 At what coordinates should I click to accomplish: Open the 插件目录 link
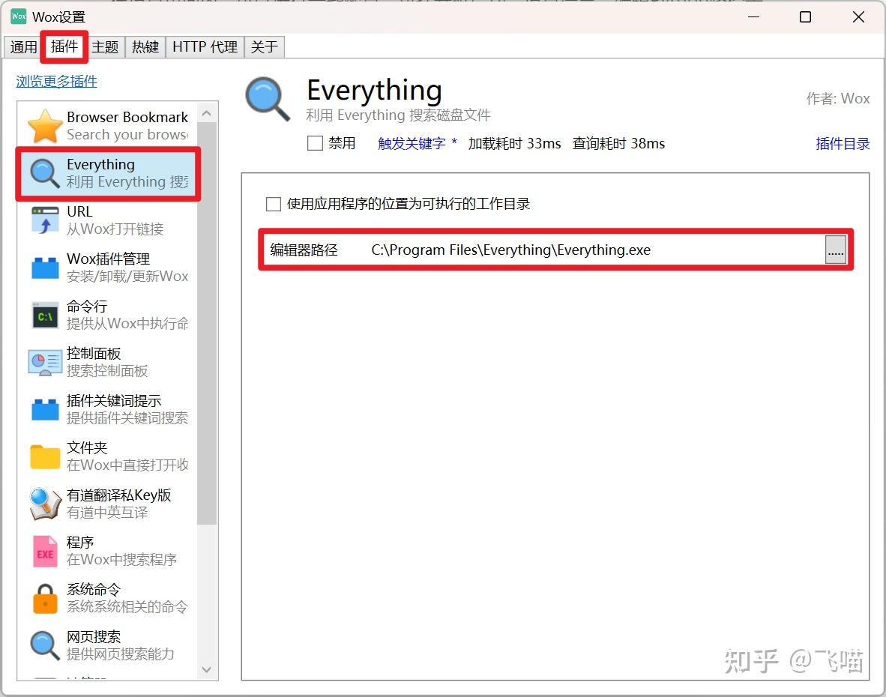pyautogui.click(x=843, y=144)
